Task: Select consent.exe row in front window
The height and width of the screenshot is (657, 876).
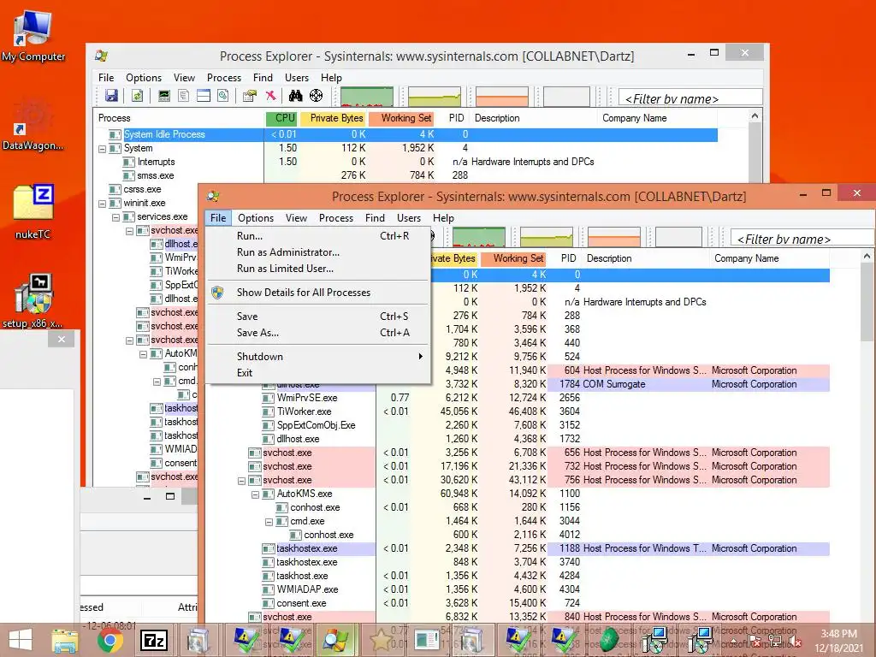Action: pyautogui.click(x=545, y=603)
